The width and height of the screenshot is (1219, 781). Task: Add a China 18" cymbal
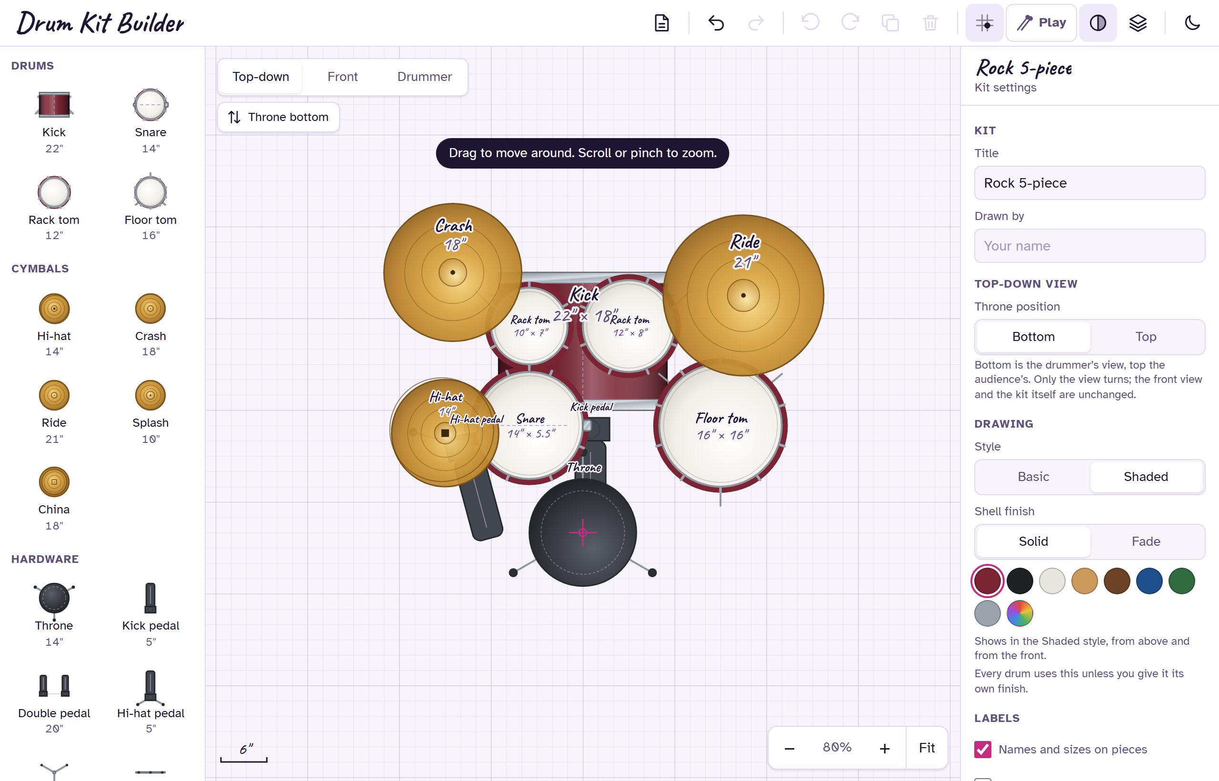click(x=54, y=499)
